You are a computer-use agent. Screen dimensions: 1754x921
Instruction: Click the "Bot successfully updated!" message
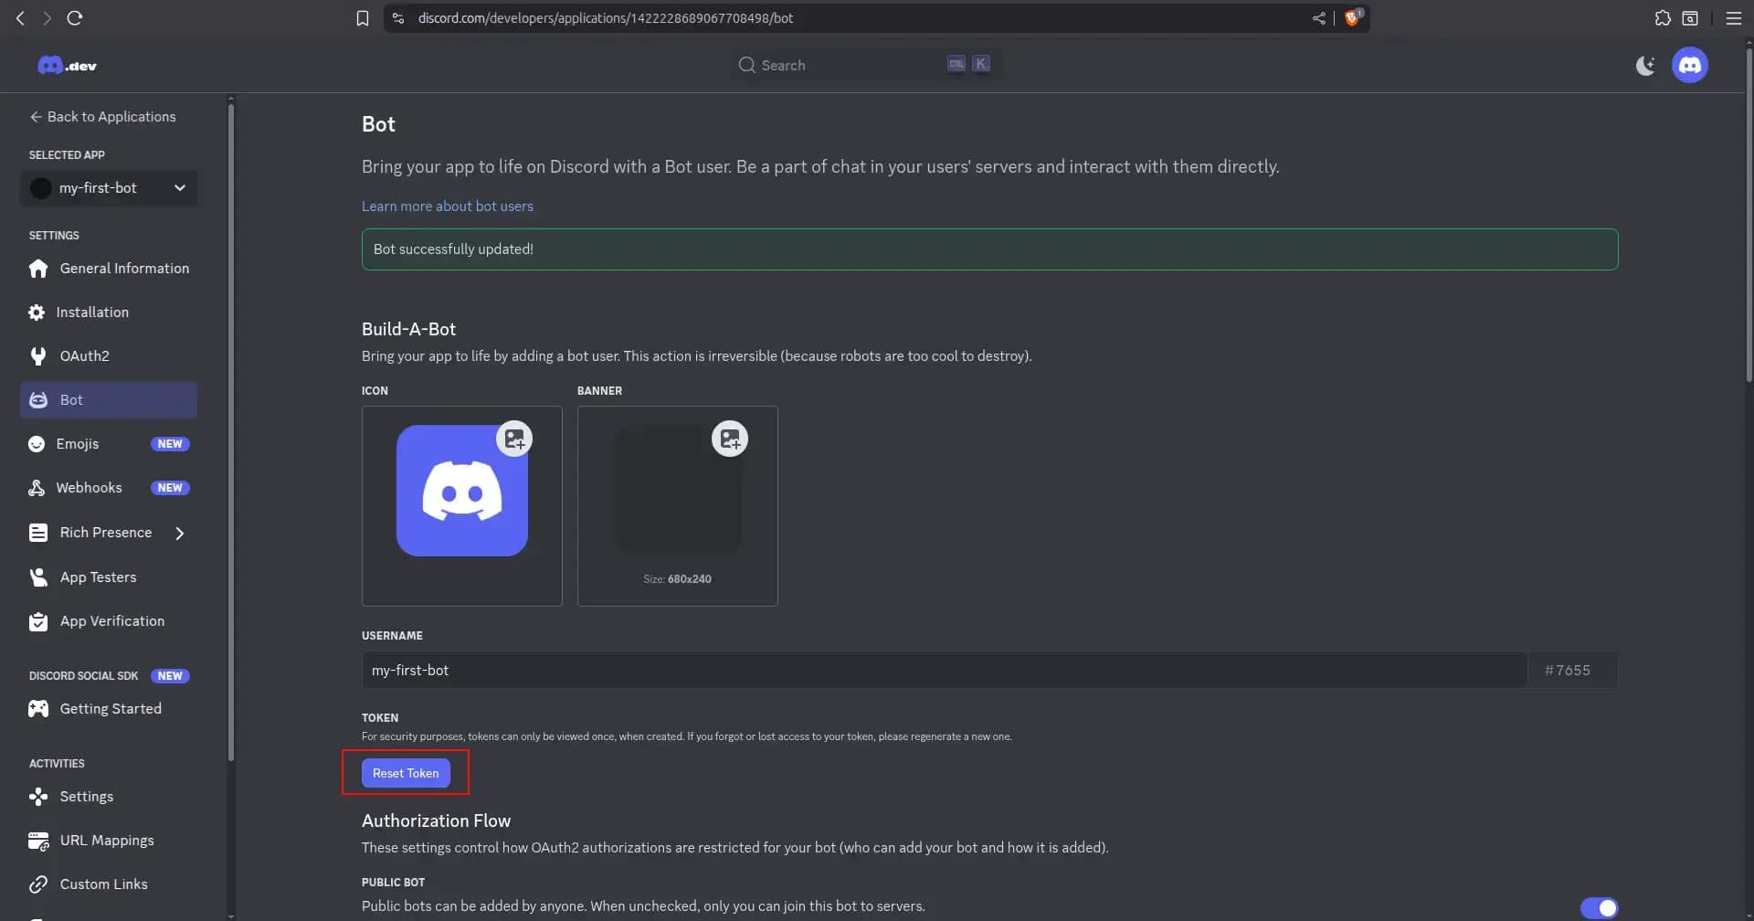[x=990, y=249]
